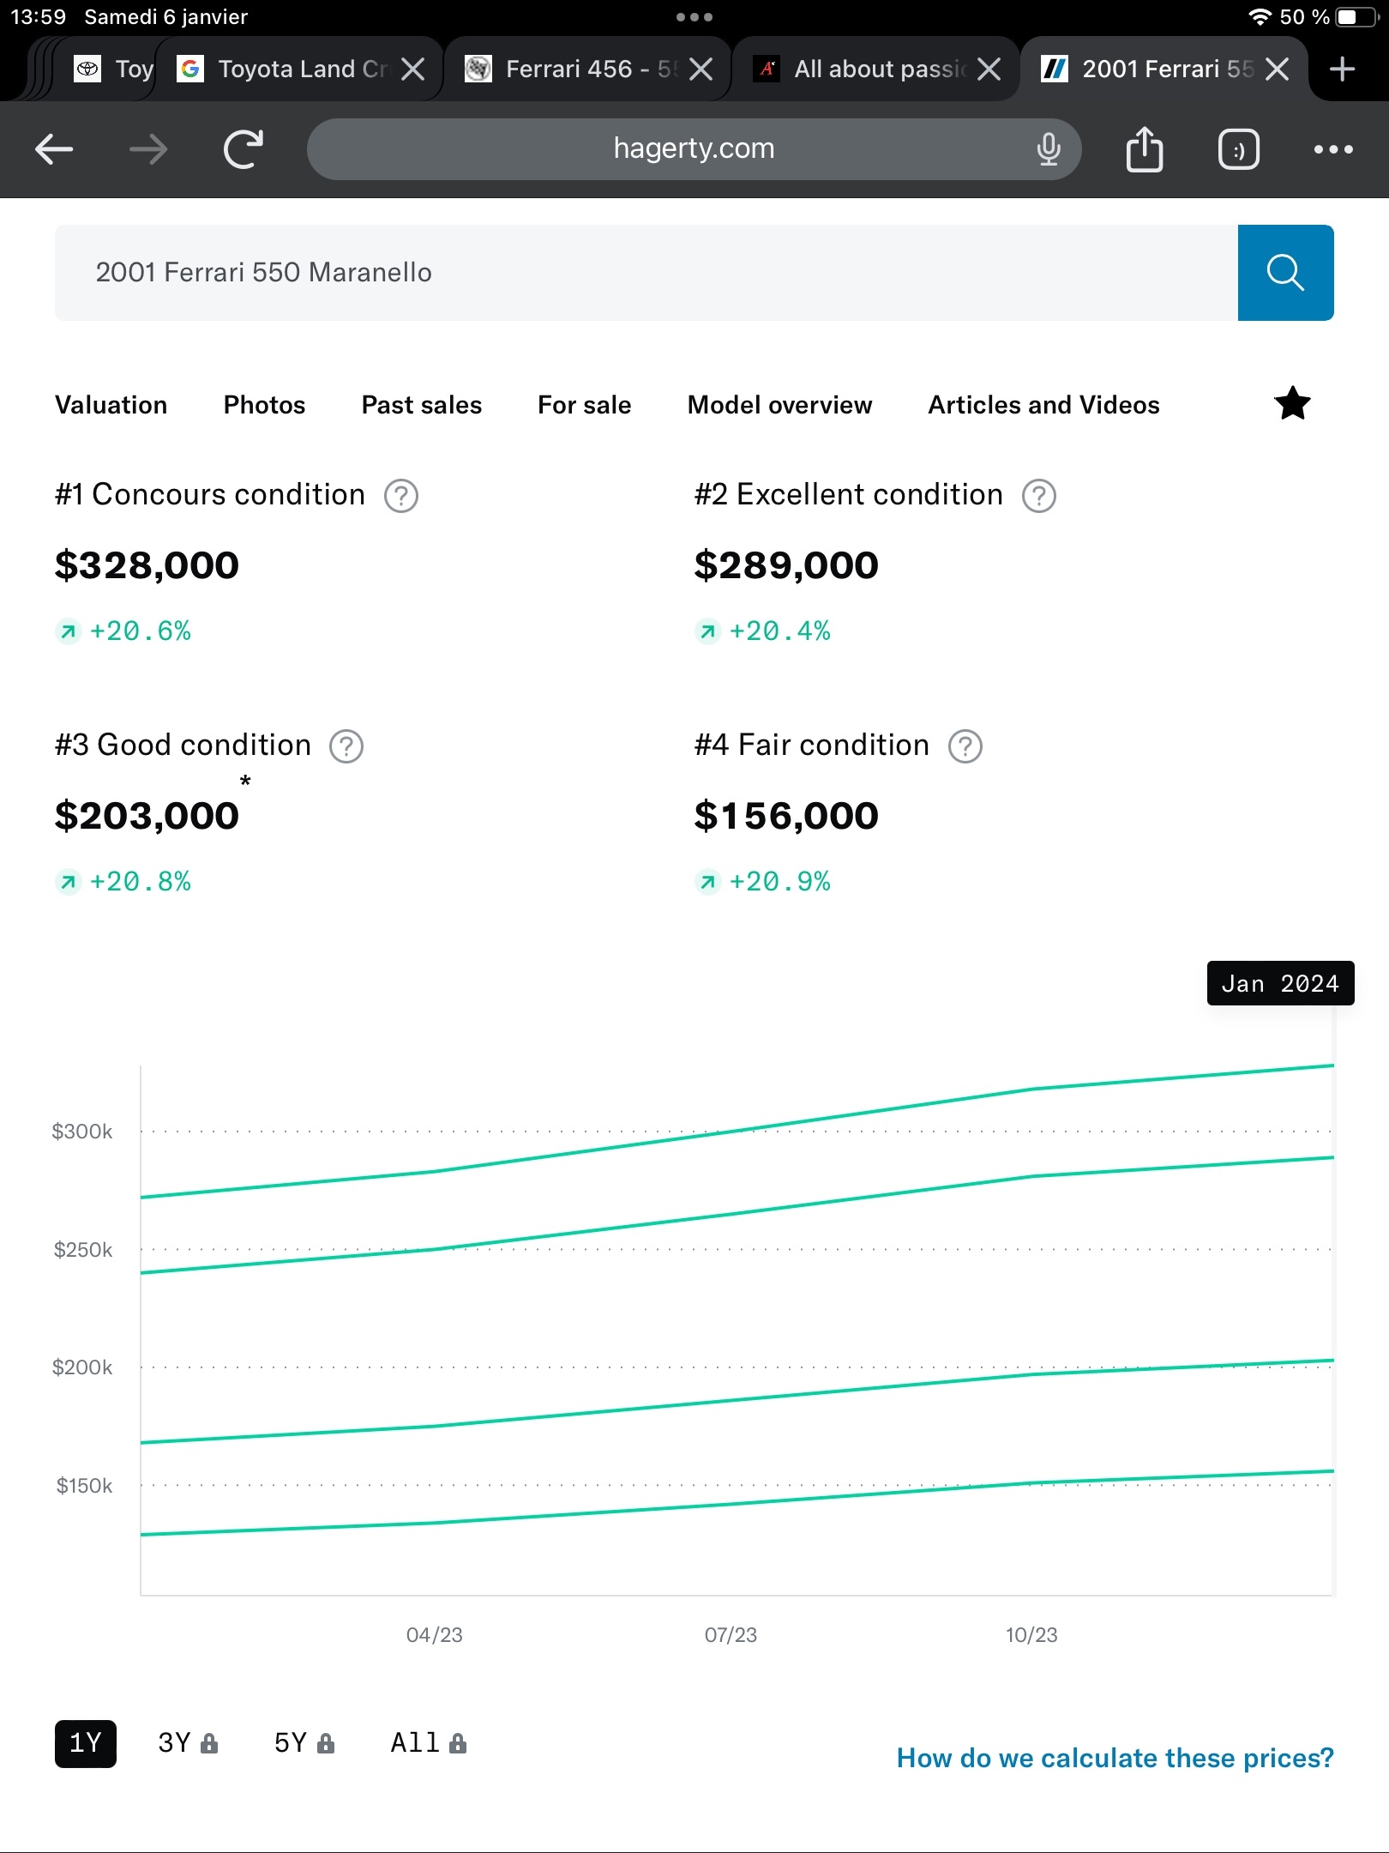Open the Past sales section tab
The width and height of the screenshot is (1389, 1853).
tap(422, 405)
